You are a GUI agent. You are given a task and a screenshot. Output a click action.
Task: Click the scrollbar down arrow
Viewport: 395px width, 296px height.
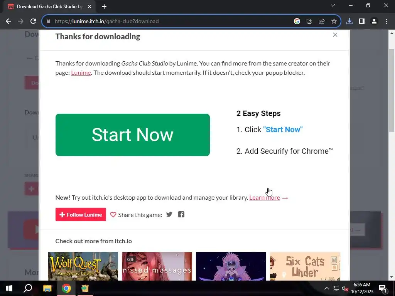[392, 277]
